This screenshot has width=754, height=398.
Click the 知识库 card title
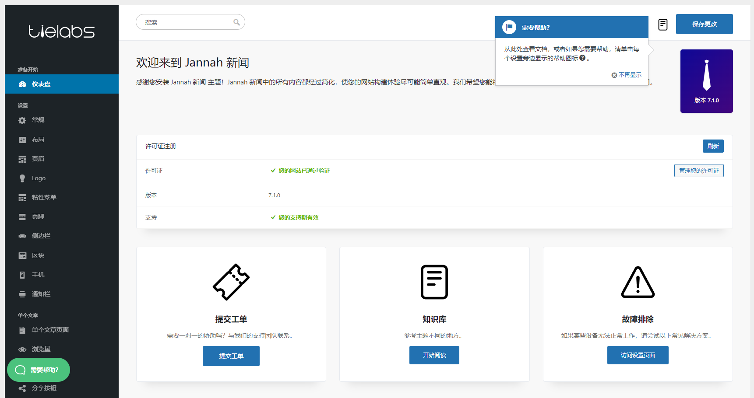[434, 319]
